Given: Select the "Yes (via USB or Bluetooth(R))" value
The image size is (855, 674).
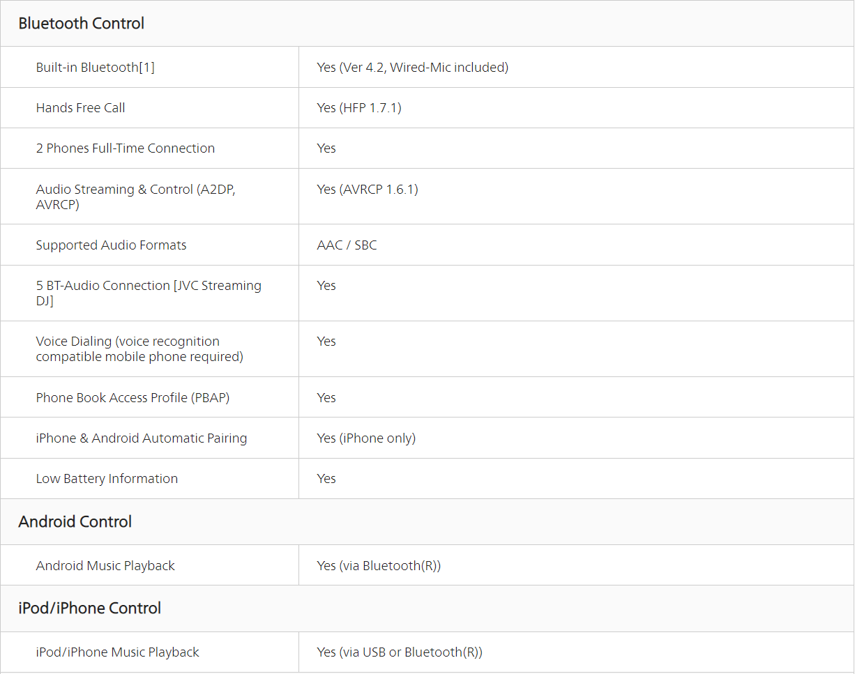Looking at the screenshot, I should coord(400,652).
